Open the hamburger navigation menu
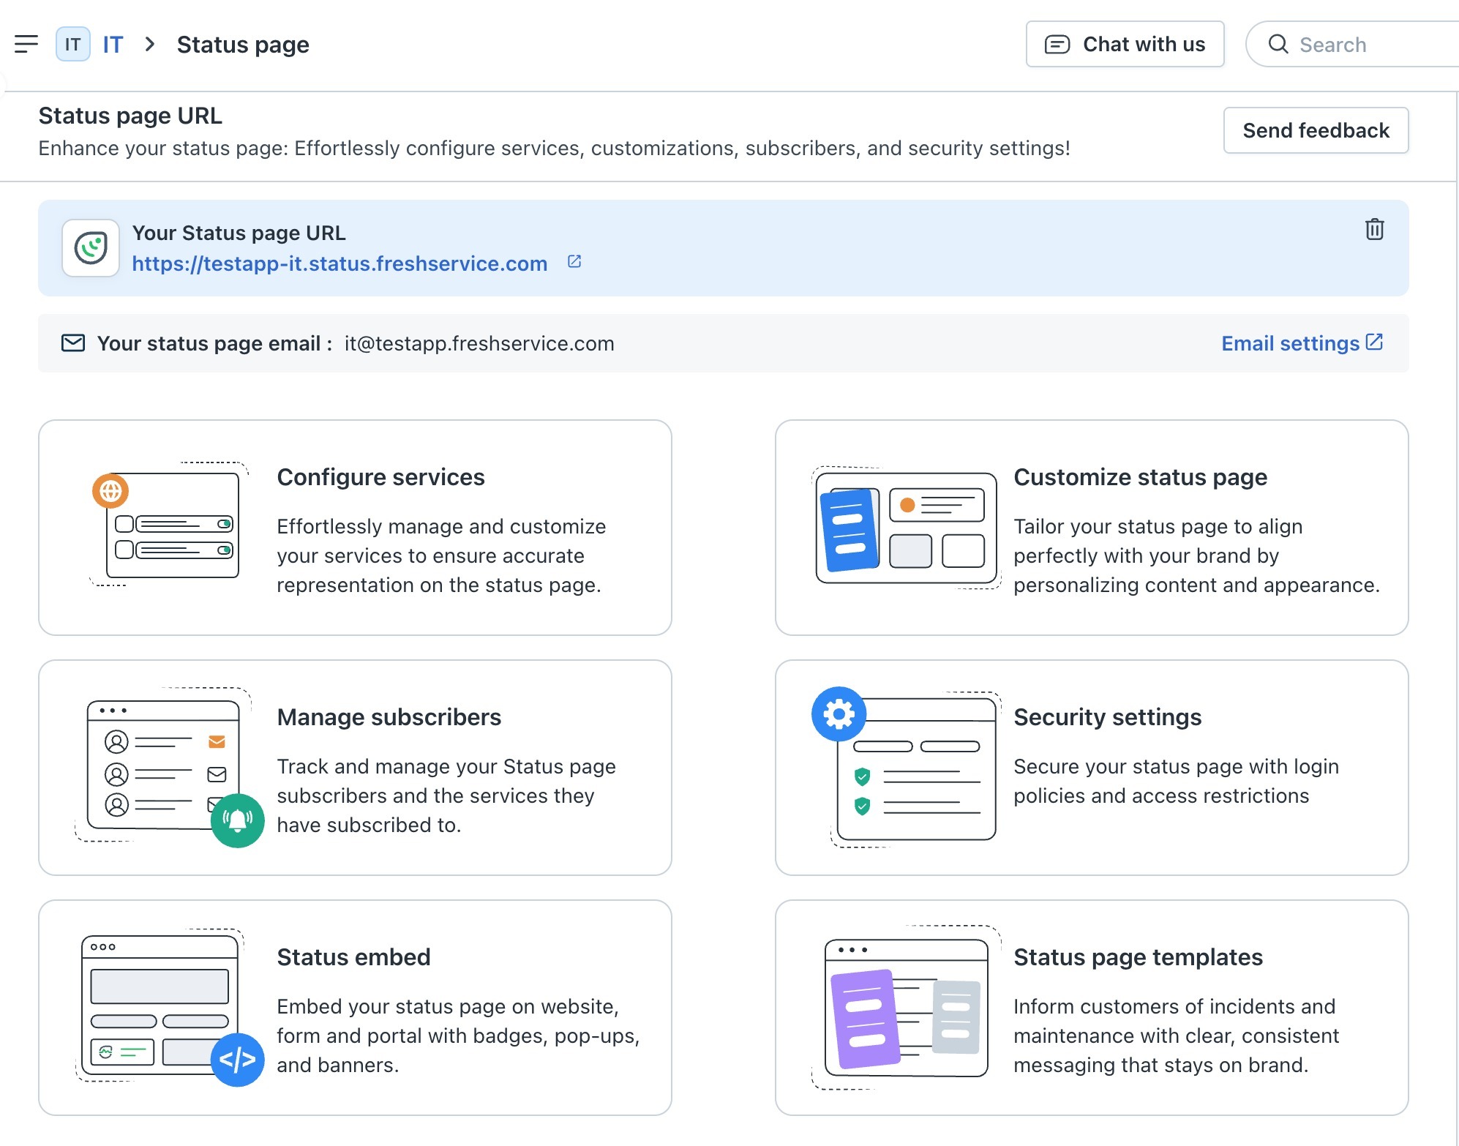Image resolution: width=1459 pixels, height=1146 pixels. [26, 44]
